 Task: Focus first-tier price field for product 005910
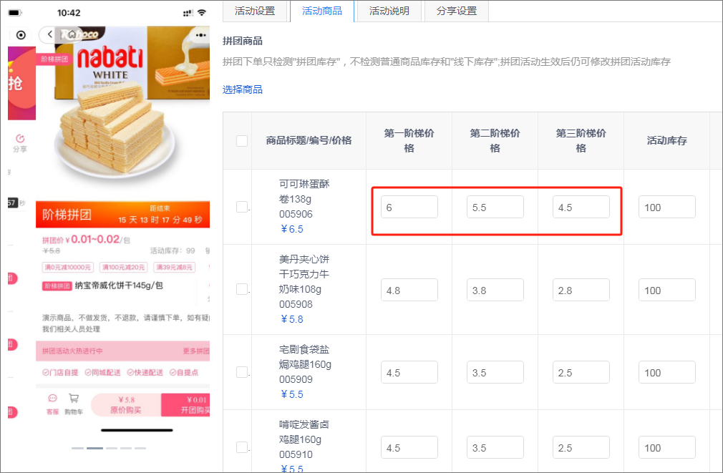tap(409, 448)
